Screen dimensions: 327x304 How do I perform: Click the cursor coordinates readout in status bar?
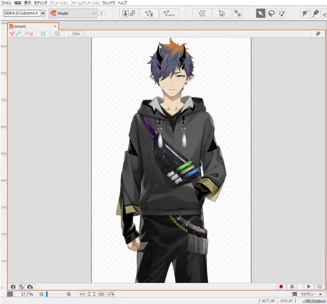coord(277,301)
